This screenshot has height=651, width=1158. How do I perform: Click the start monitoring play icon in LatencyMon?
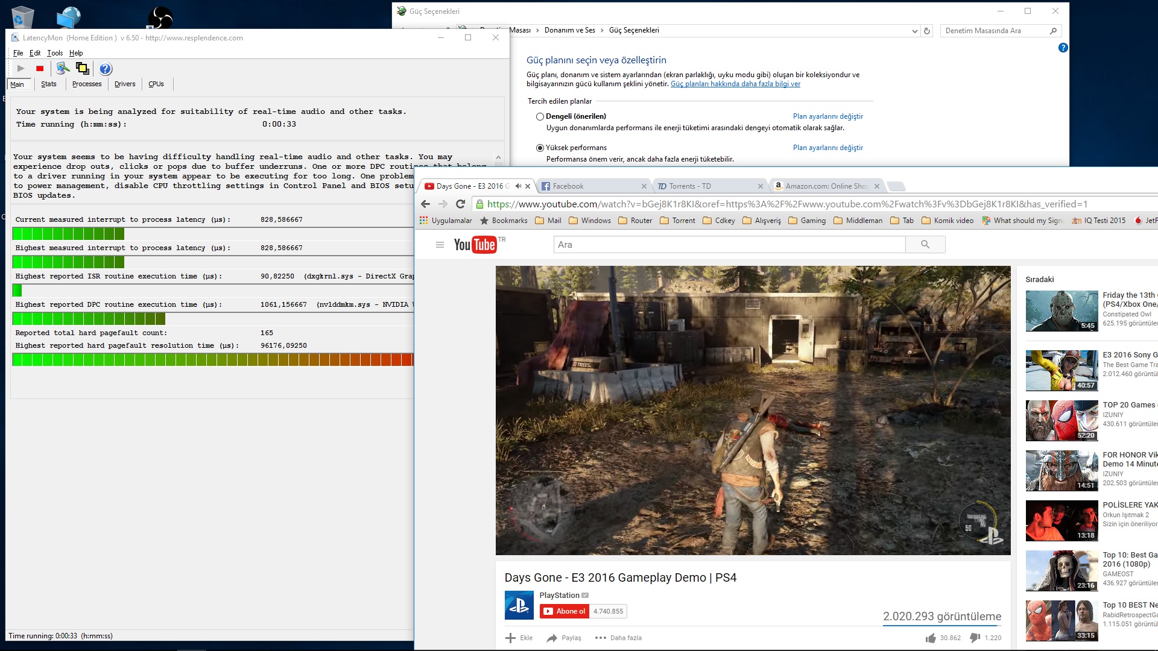coord(21,69)
